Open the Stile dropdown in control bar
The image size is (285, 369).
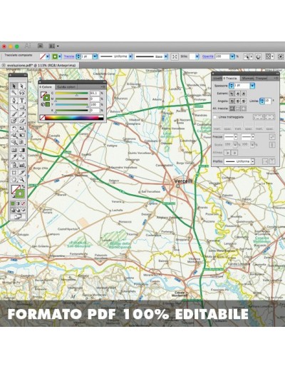coord(197,56)
